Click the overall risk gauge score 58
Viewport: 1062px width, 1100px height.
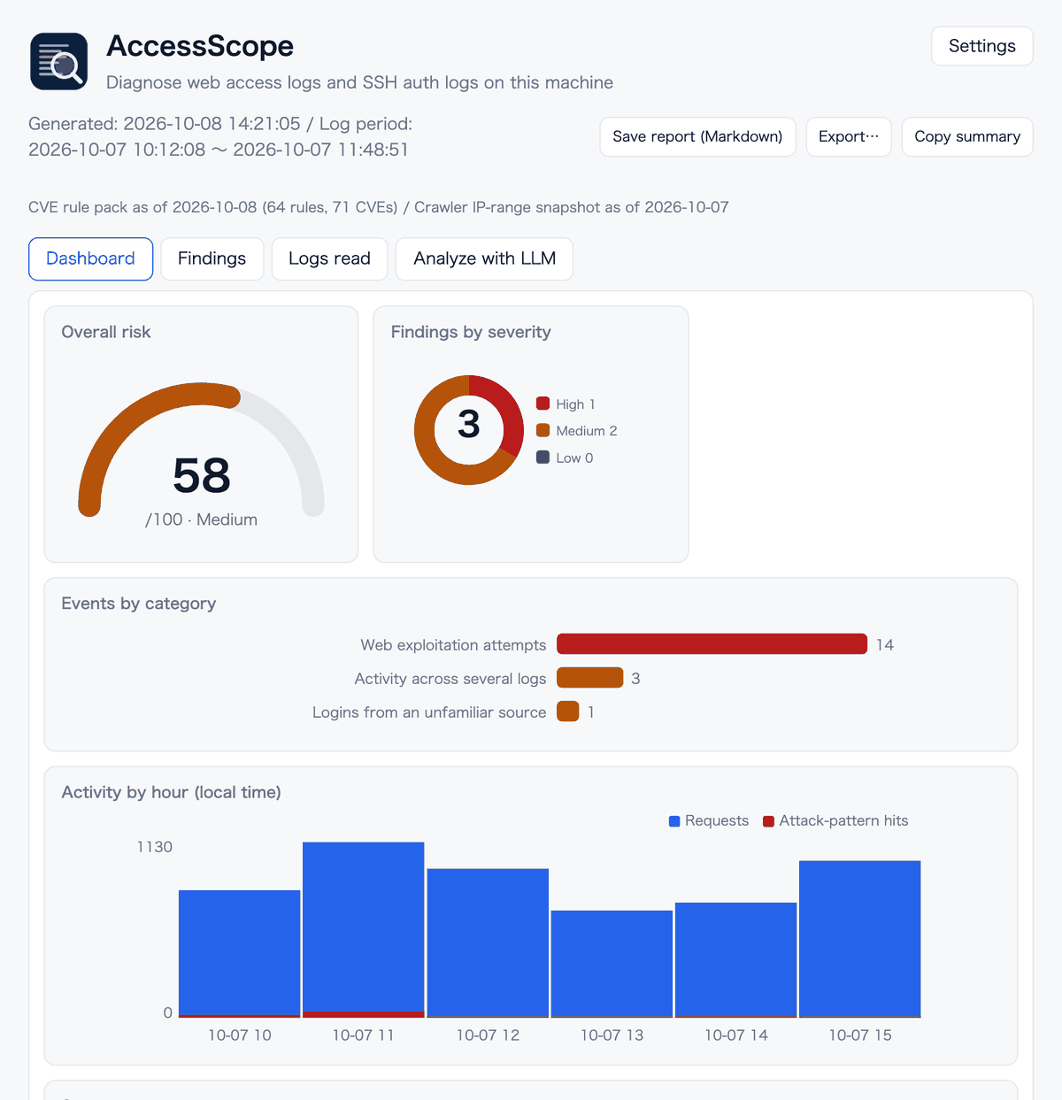click(x=201, y=475)
